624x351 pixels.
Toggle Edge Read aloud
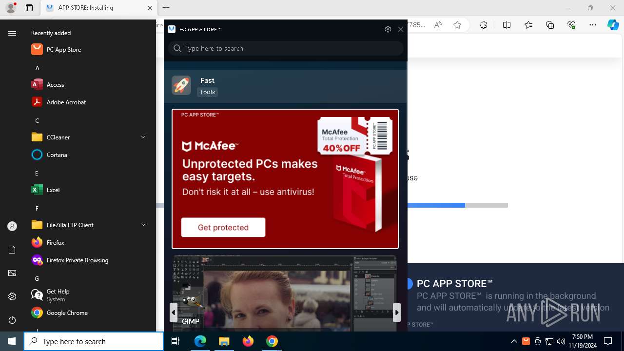pyautogui.click(x=438, y=25)
